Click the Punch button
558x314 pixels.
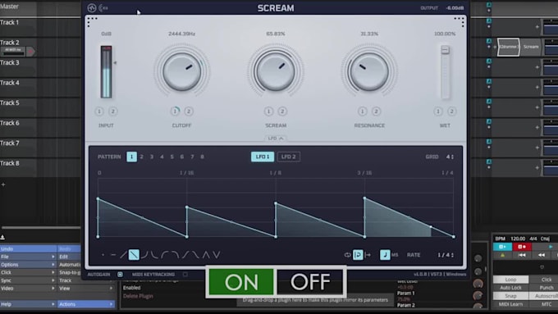[547, 288]
